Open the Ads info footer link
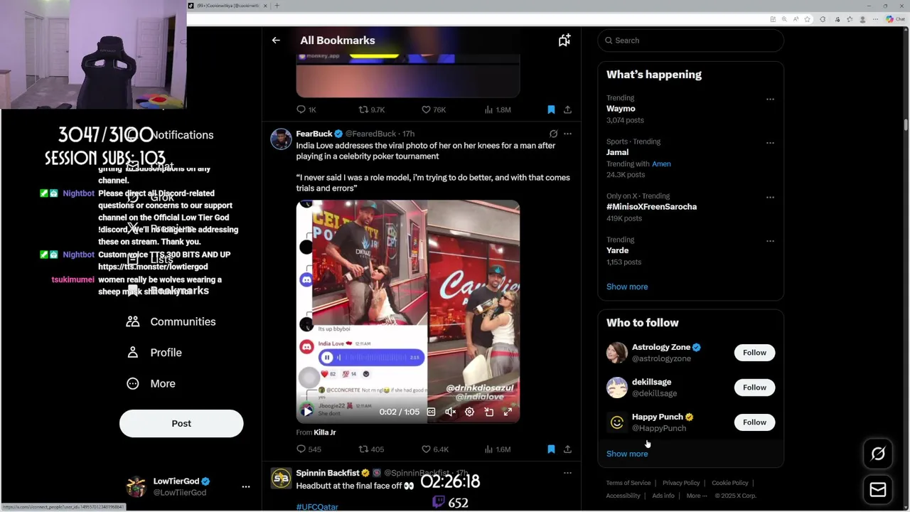Screen dimensions: 910x512 (663, 496)
